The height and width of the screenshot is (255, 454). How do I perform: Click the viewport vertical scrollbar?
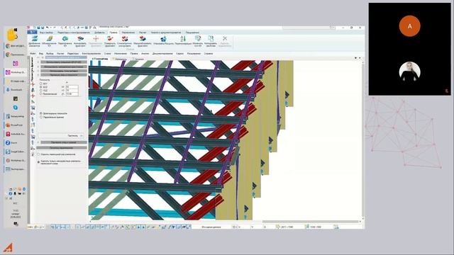362,140
